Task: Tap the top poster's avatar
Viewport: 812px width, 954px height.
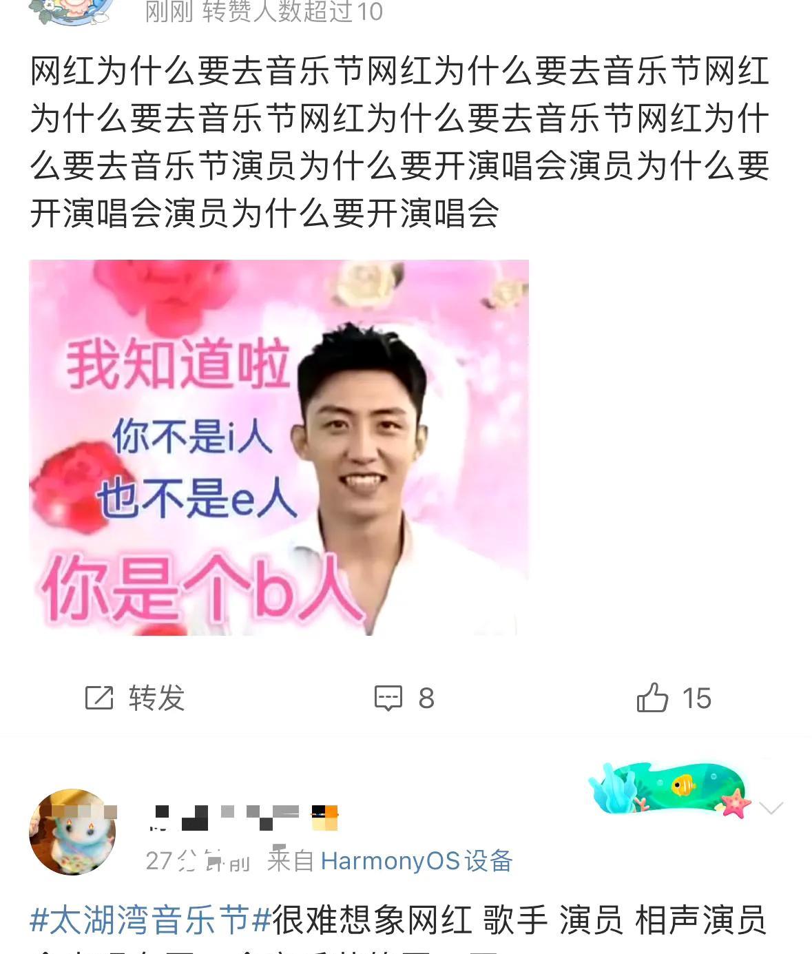Action: click(x=72, y=12)
